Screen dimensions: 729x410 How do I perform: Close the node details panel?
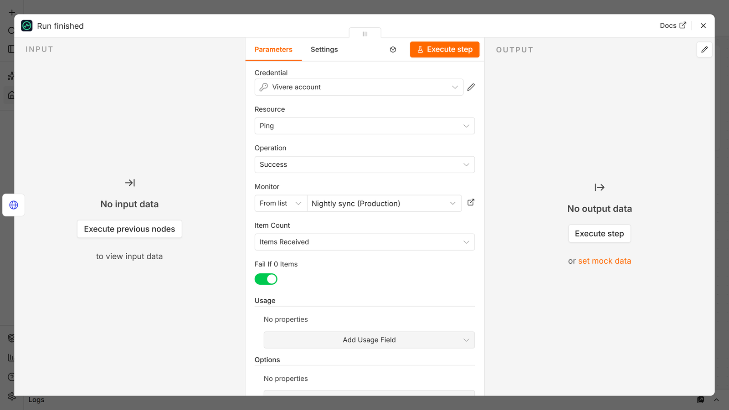coord(703,26)
